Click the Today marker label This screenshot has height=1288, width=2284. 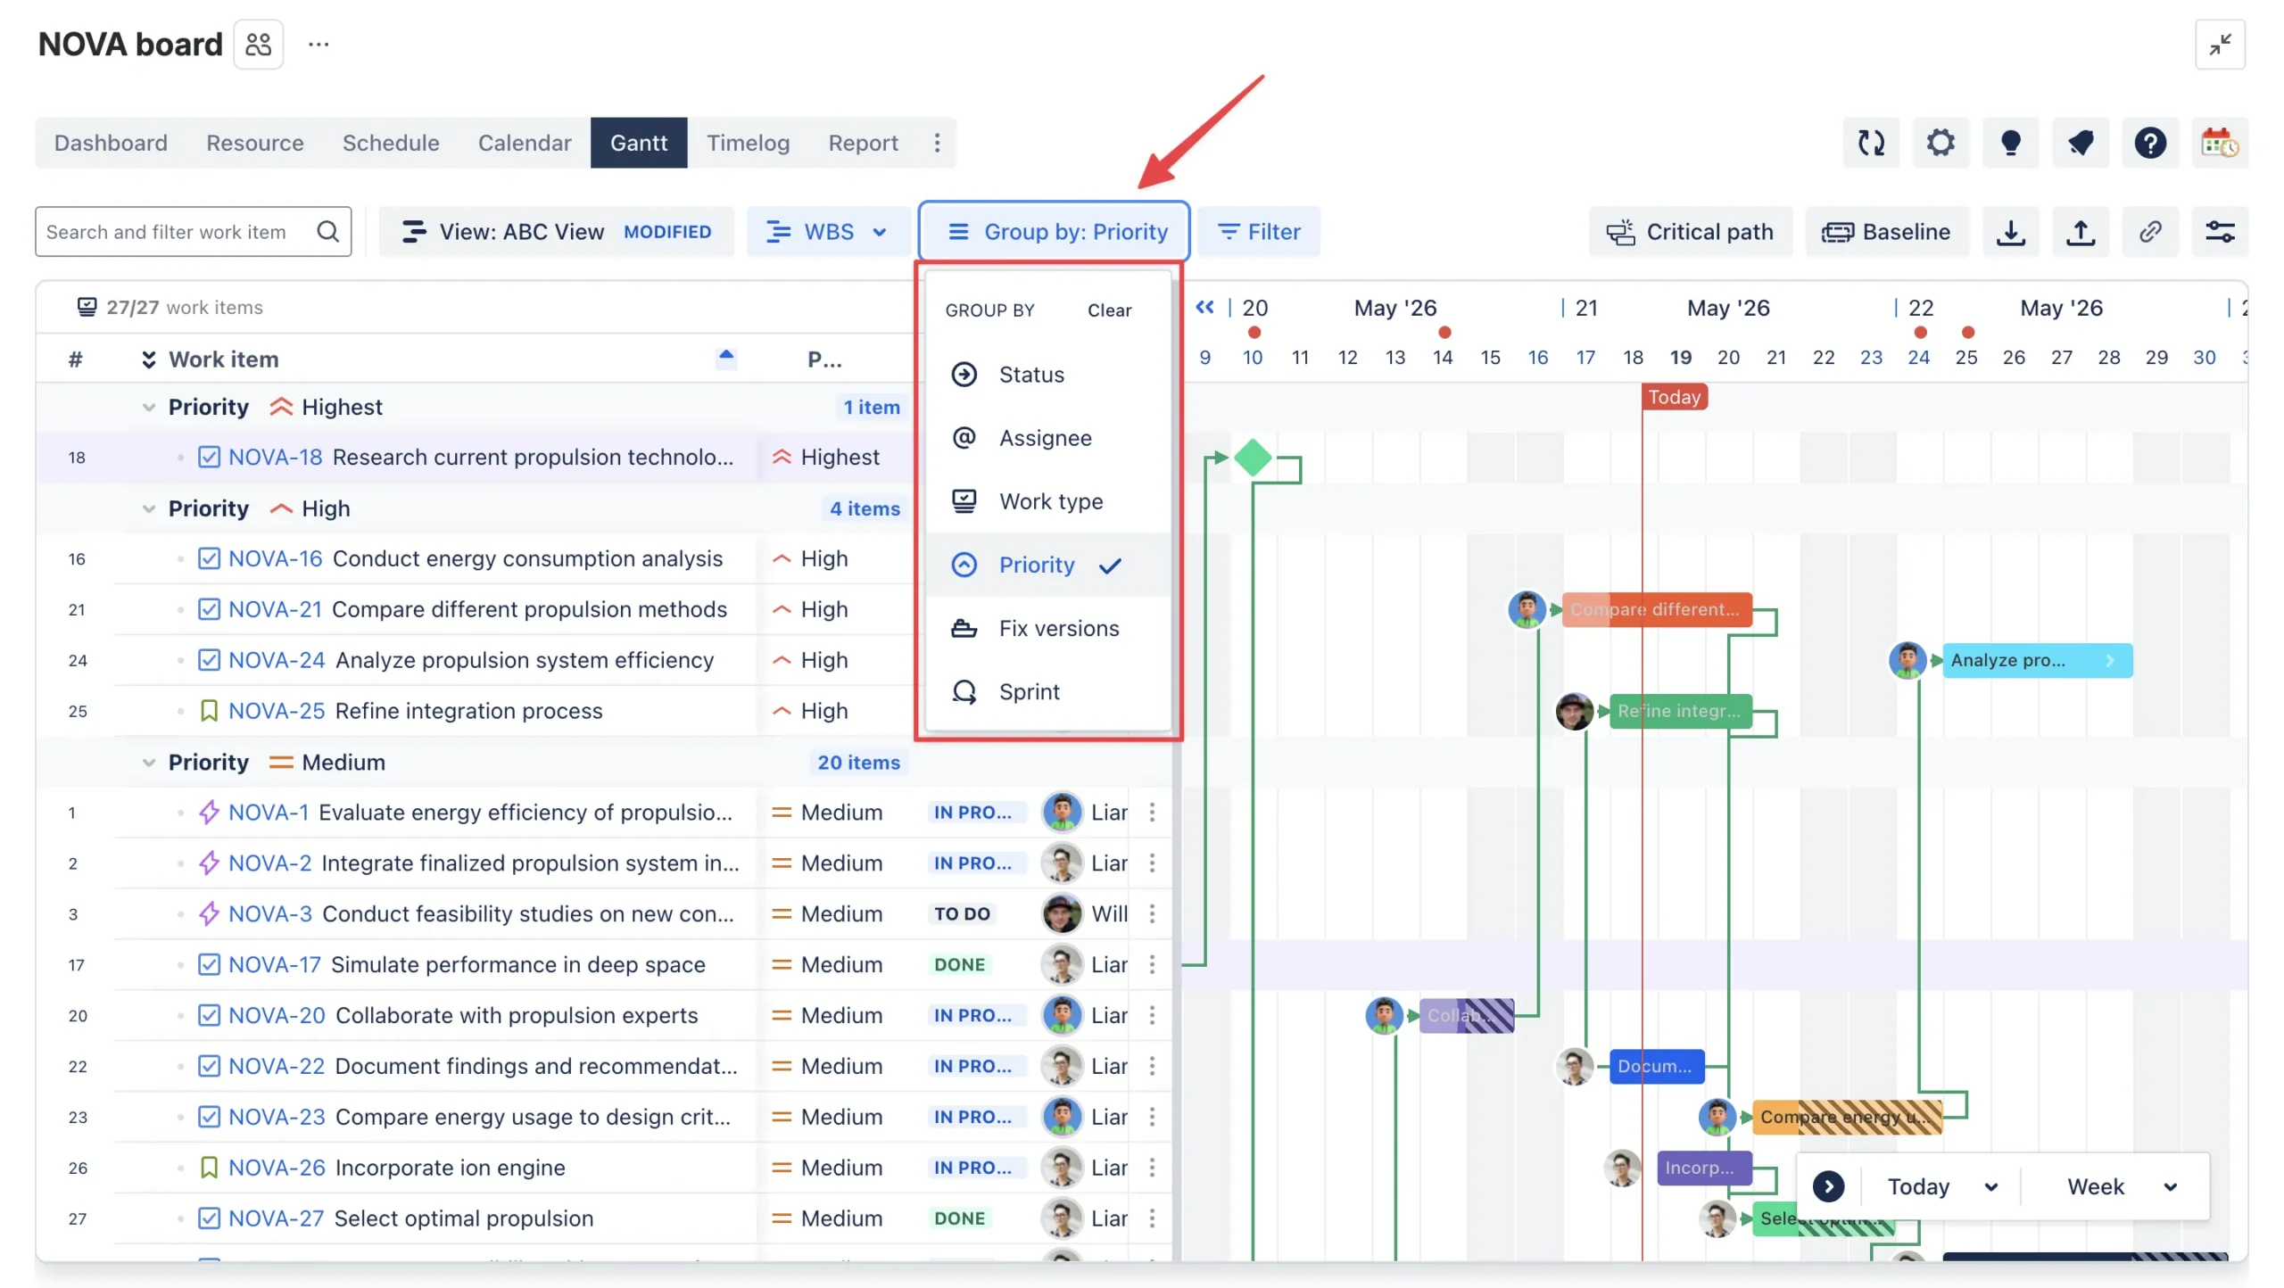tap(1674, 397)
